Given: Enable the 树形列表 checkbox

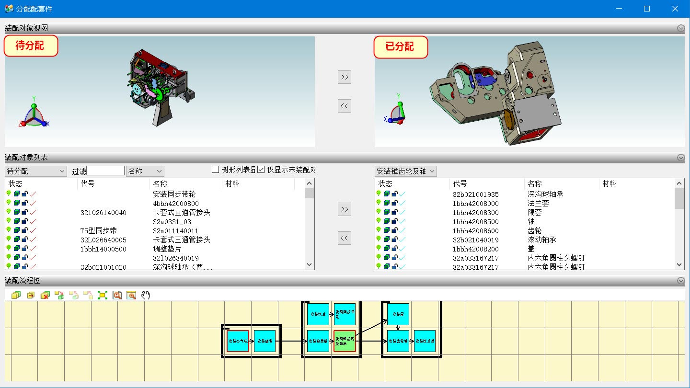Looking at the screenshot, I should click(x=215, y=169).
